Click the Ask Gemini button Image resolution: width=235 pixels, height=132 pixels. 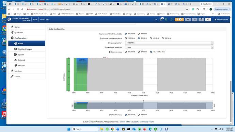(206, 4)
